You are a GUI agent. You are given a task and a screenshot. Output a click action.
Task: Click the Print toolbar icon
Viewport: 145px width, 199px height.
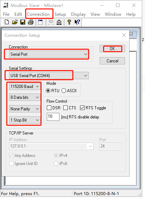[31, 22]
